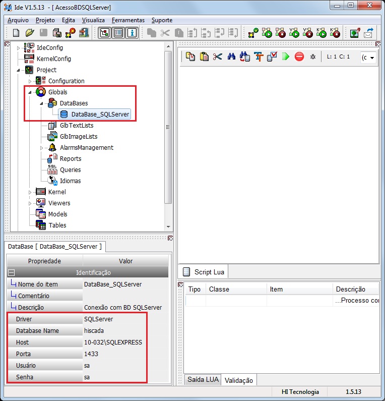Click the project tree scrollbar down arrow
385x401 pixels.
click(168, 227)
